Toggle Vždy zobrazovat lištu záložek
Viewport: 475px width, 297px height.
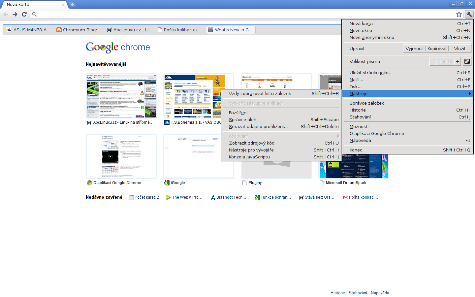click(281, 93)
